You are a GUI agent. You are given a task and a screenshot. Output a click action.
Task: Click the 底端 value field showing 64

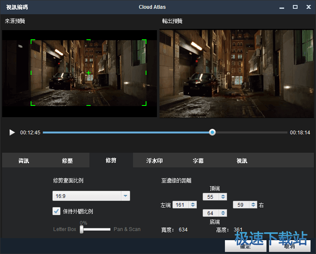[211, 213]
